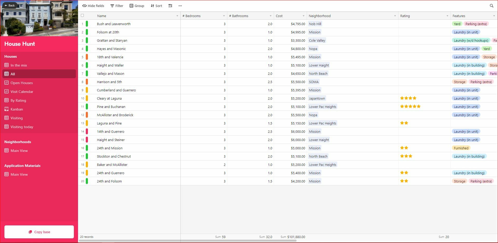Click calendar icon beside Open Houses
498x243 pixels.
[6, 83]
